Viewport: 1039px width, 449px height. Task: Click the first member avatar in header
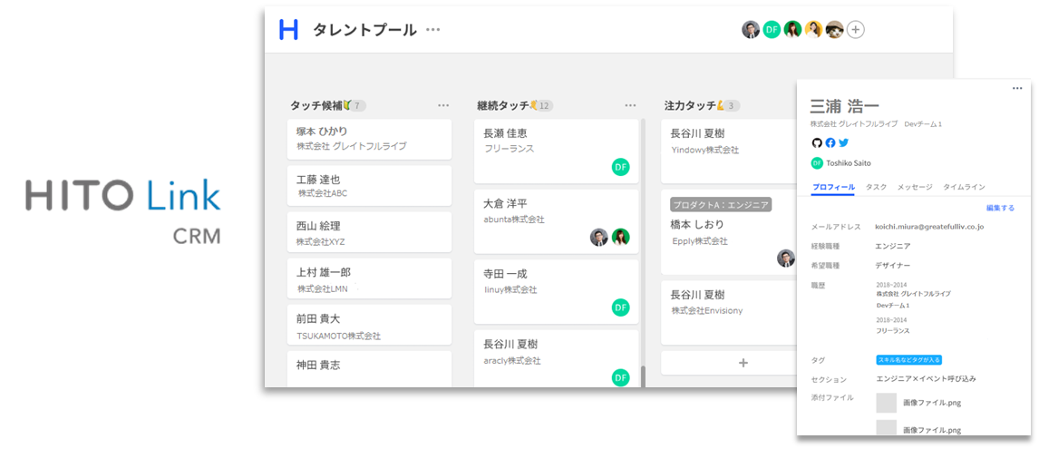coord(750,29)
